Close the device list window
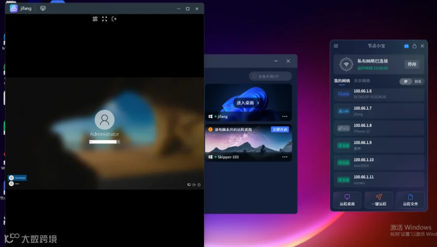 288,61
